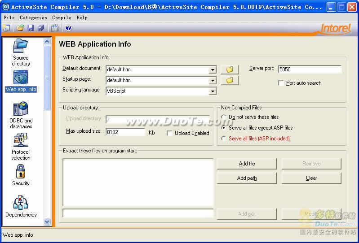Click the ActiveSite title bar app icon

6,7
